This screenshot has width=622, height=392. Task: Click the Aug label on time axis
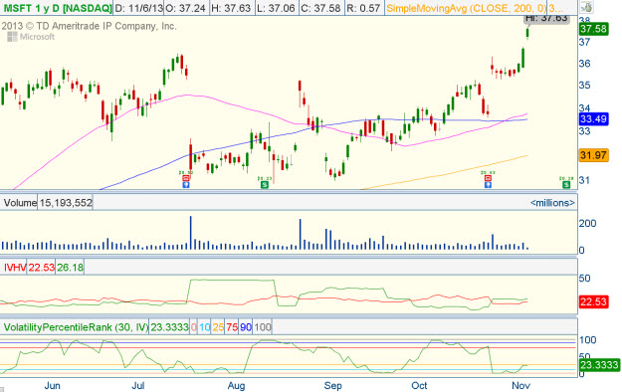click(x=236, y=385)
